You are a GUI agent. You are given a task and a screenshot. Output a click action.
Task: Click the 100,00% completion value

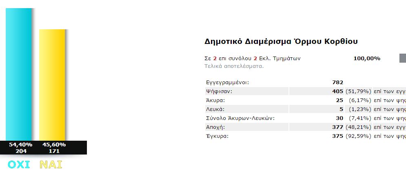click(x=367, y=59)
